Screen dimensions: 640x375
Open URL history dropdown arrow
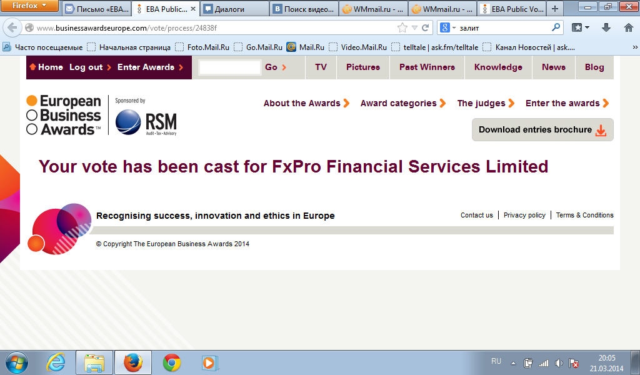[414, 27]
